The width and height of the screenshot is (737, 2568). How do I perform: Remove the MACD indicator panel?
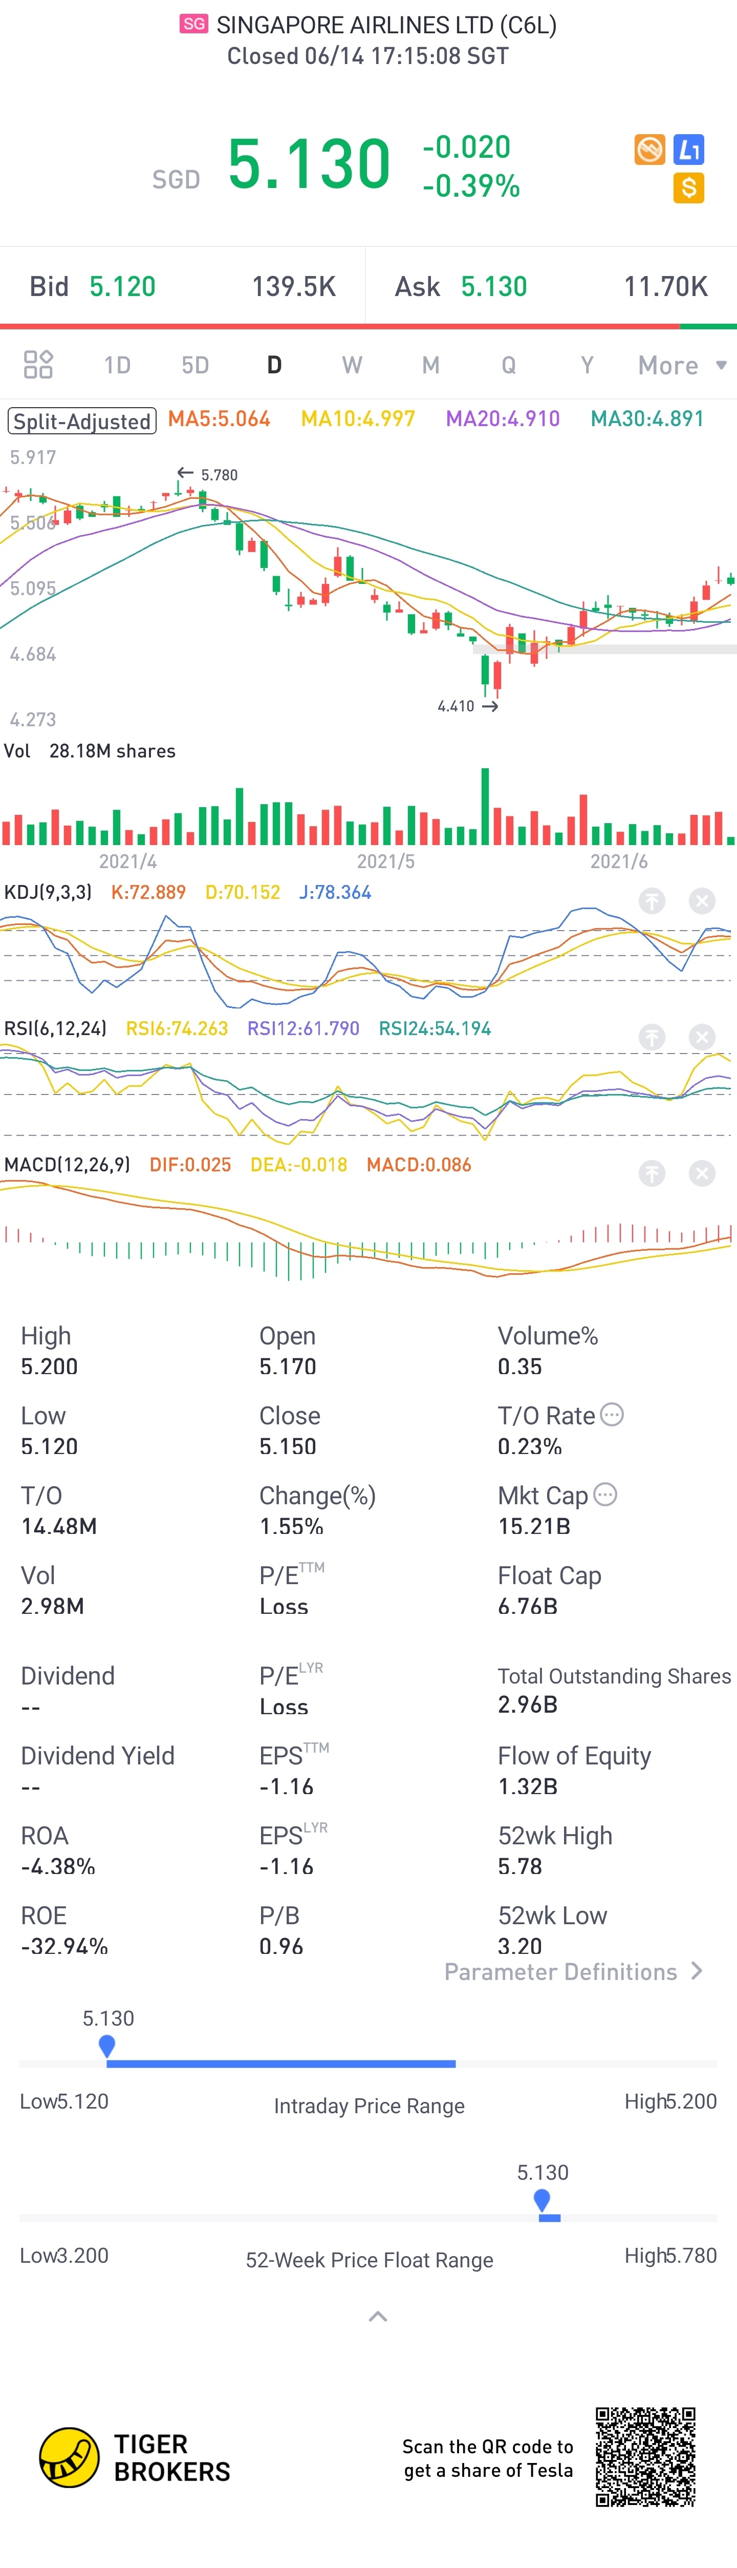pyautogui.click(x=702, y=1173)
